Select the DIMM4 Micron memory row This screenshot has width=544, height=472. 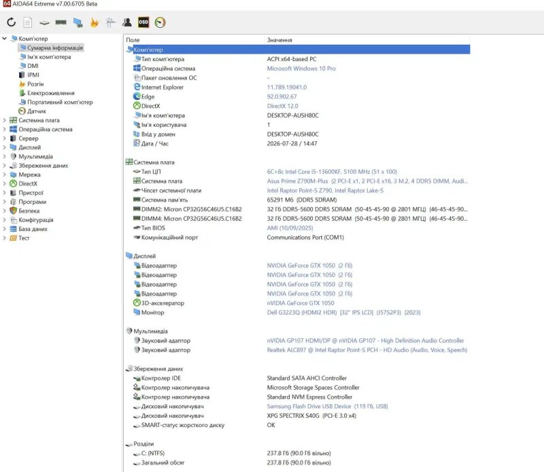click(298, 219)
